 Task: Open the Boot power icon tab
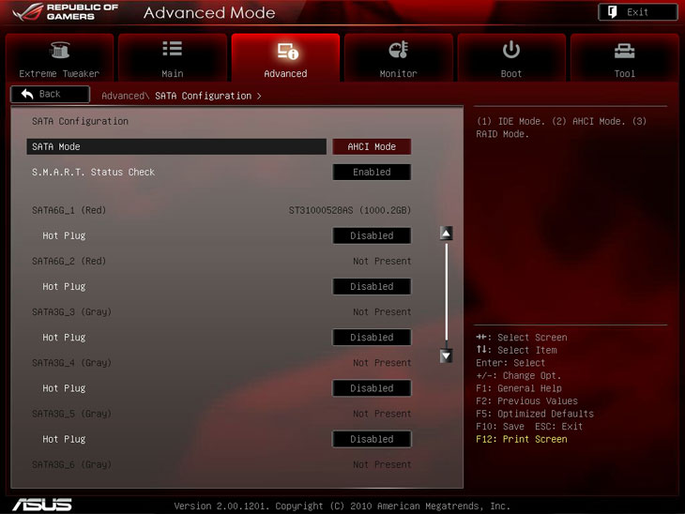coord(511,51)
